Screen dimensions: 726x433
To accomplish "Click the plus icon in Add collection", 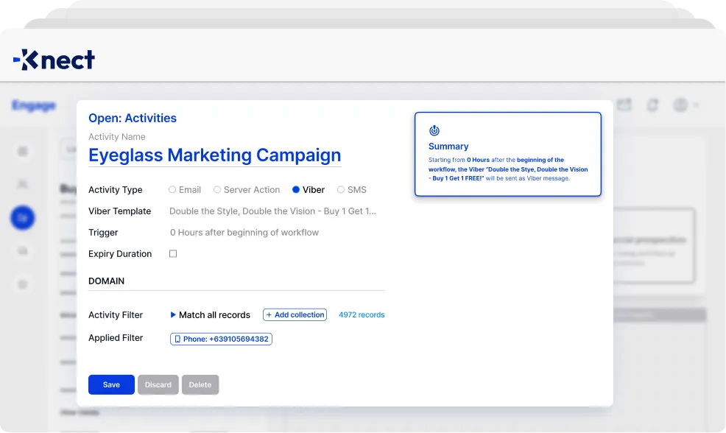I will 269,315.
